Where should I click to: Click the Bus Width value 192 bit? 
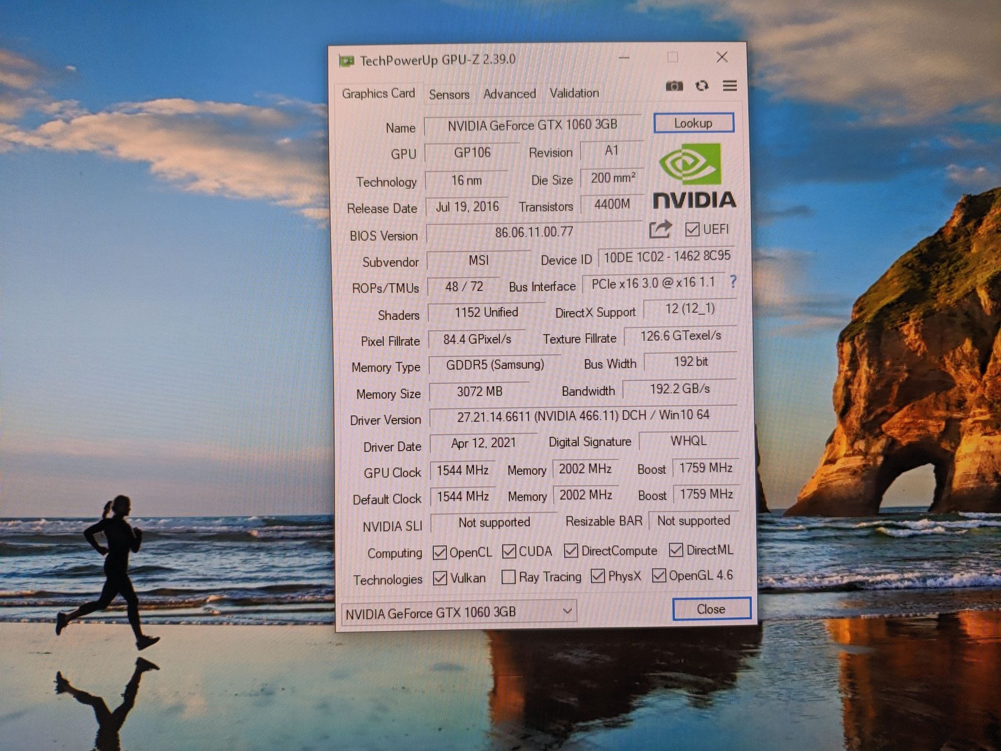[691, 362]
